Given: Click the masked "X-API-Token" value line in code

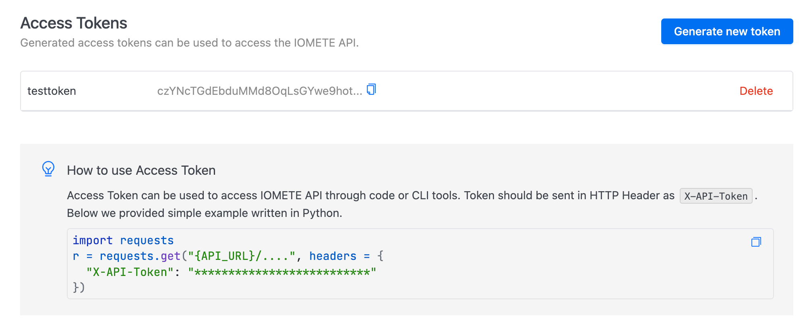Looking at the screenshot, I should [x=231, y=272].
